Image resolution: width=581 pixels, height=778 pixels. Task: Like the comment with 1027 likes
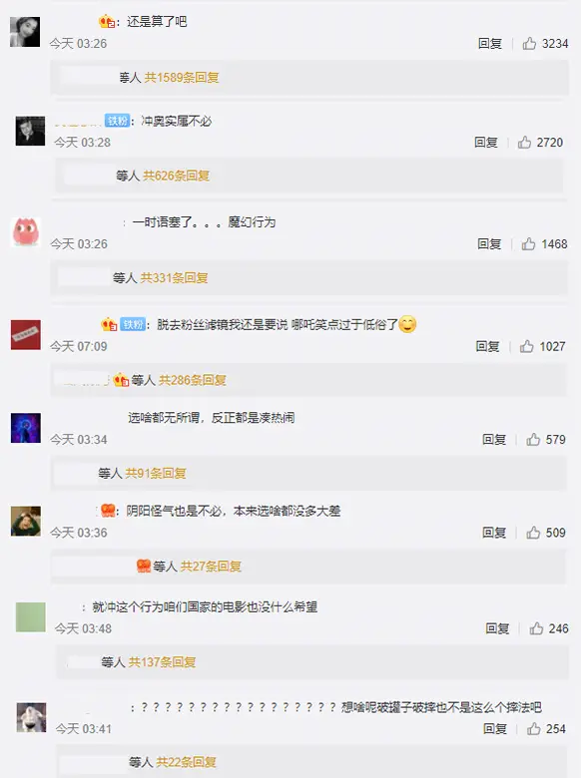pos(526,346)
